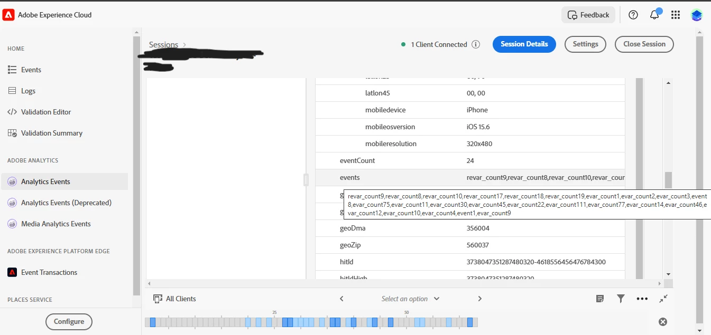
Task: Click the Analytics Events (Deprecated) icon
Action: coord(12,203)
